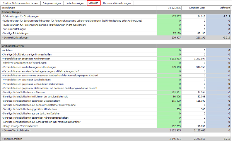The width and height of the screenshot is (232, 141).
Task: Click the 31.12.2016 column header
Action: click(169, 8)
